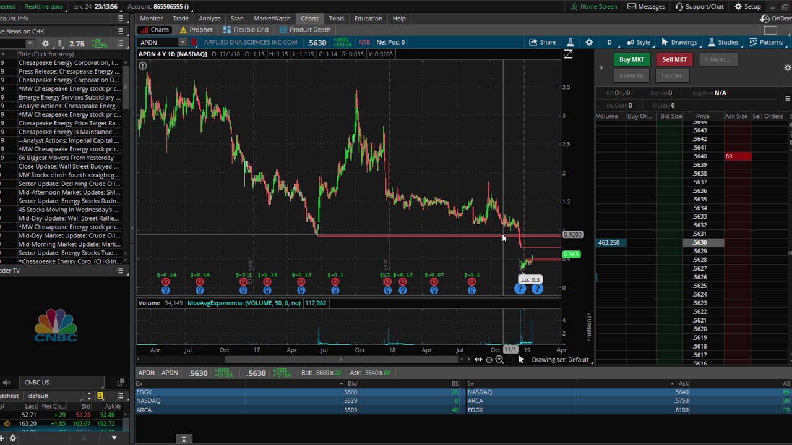This screenshot has height=445, width=792.
Task: Select the Product Depth subtab
Action: [x=304, y=30]
